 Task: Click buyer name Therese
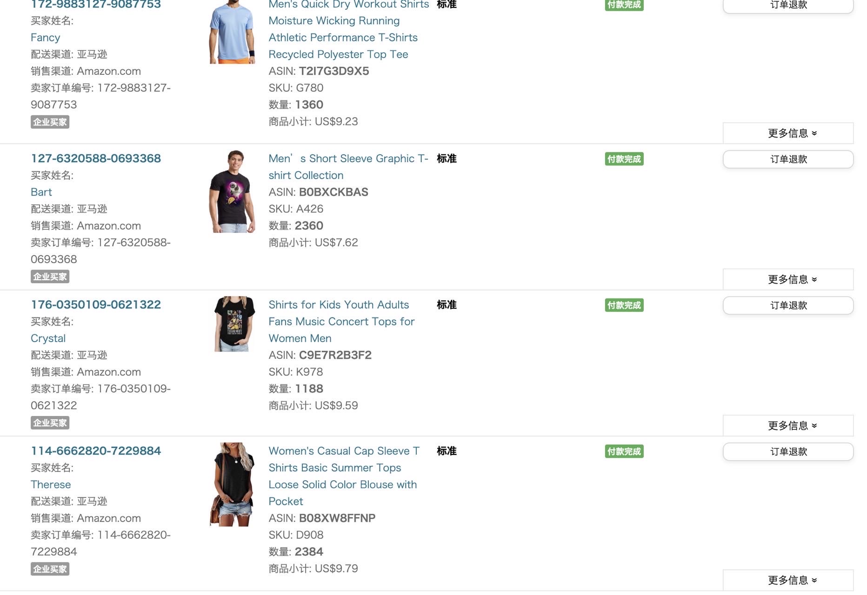(51, 484)
